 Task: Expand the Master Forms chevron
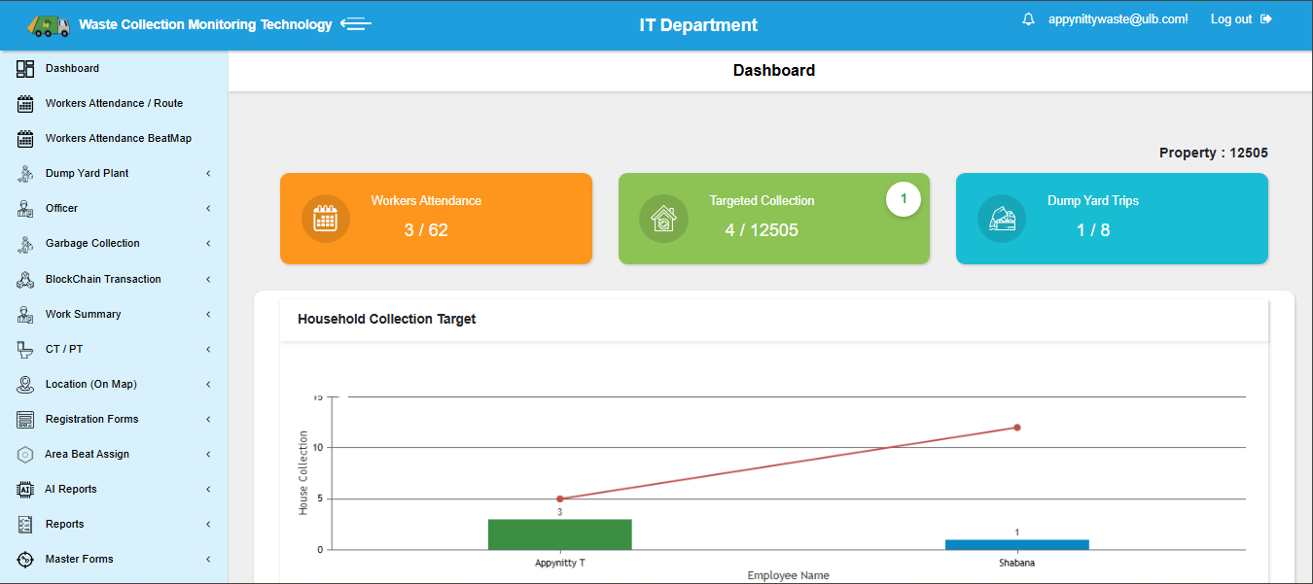click(208, 560)
